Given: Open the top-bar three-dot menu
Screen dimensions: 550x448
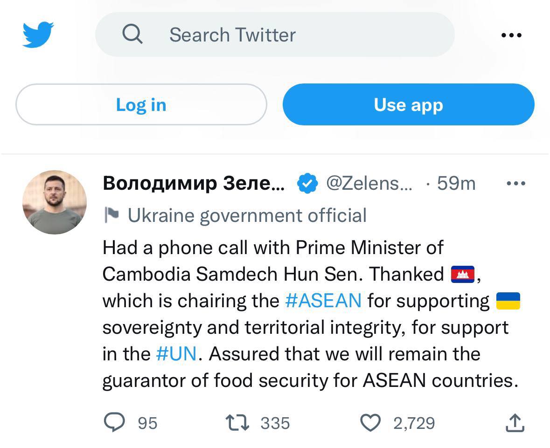Looking at the screenshot, I should 511,35.
